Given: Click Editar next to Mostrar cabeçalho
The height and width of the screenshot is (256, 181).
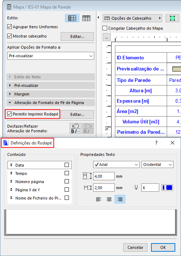Looking at the screenshot, I should pyautogui.click(x=77, y=36).
